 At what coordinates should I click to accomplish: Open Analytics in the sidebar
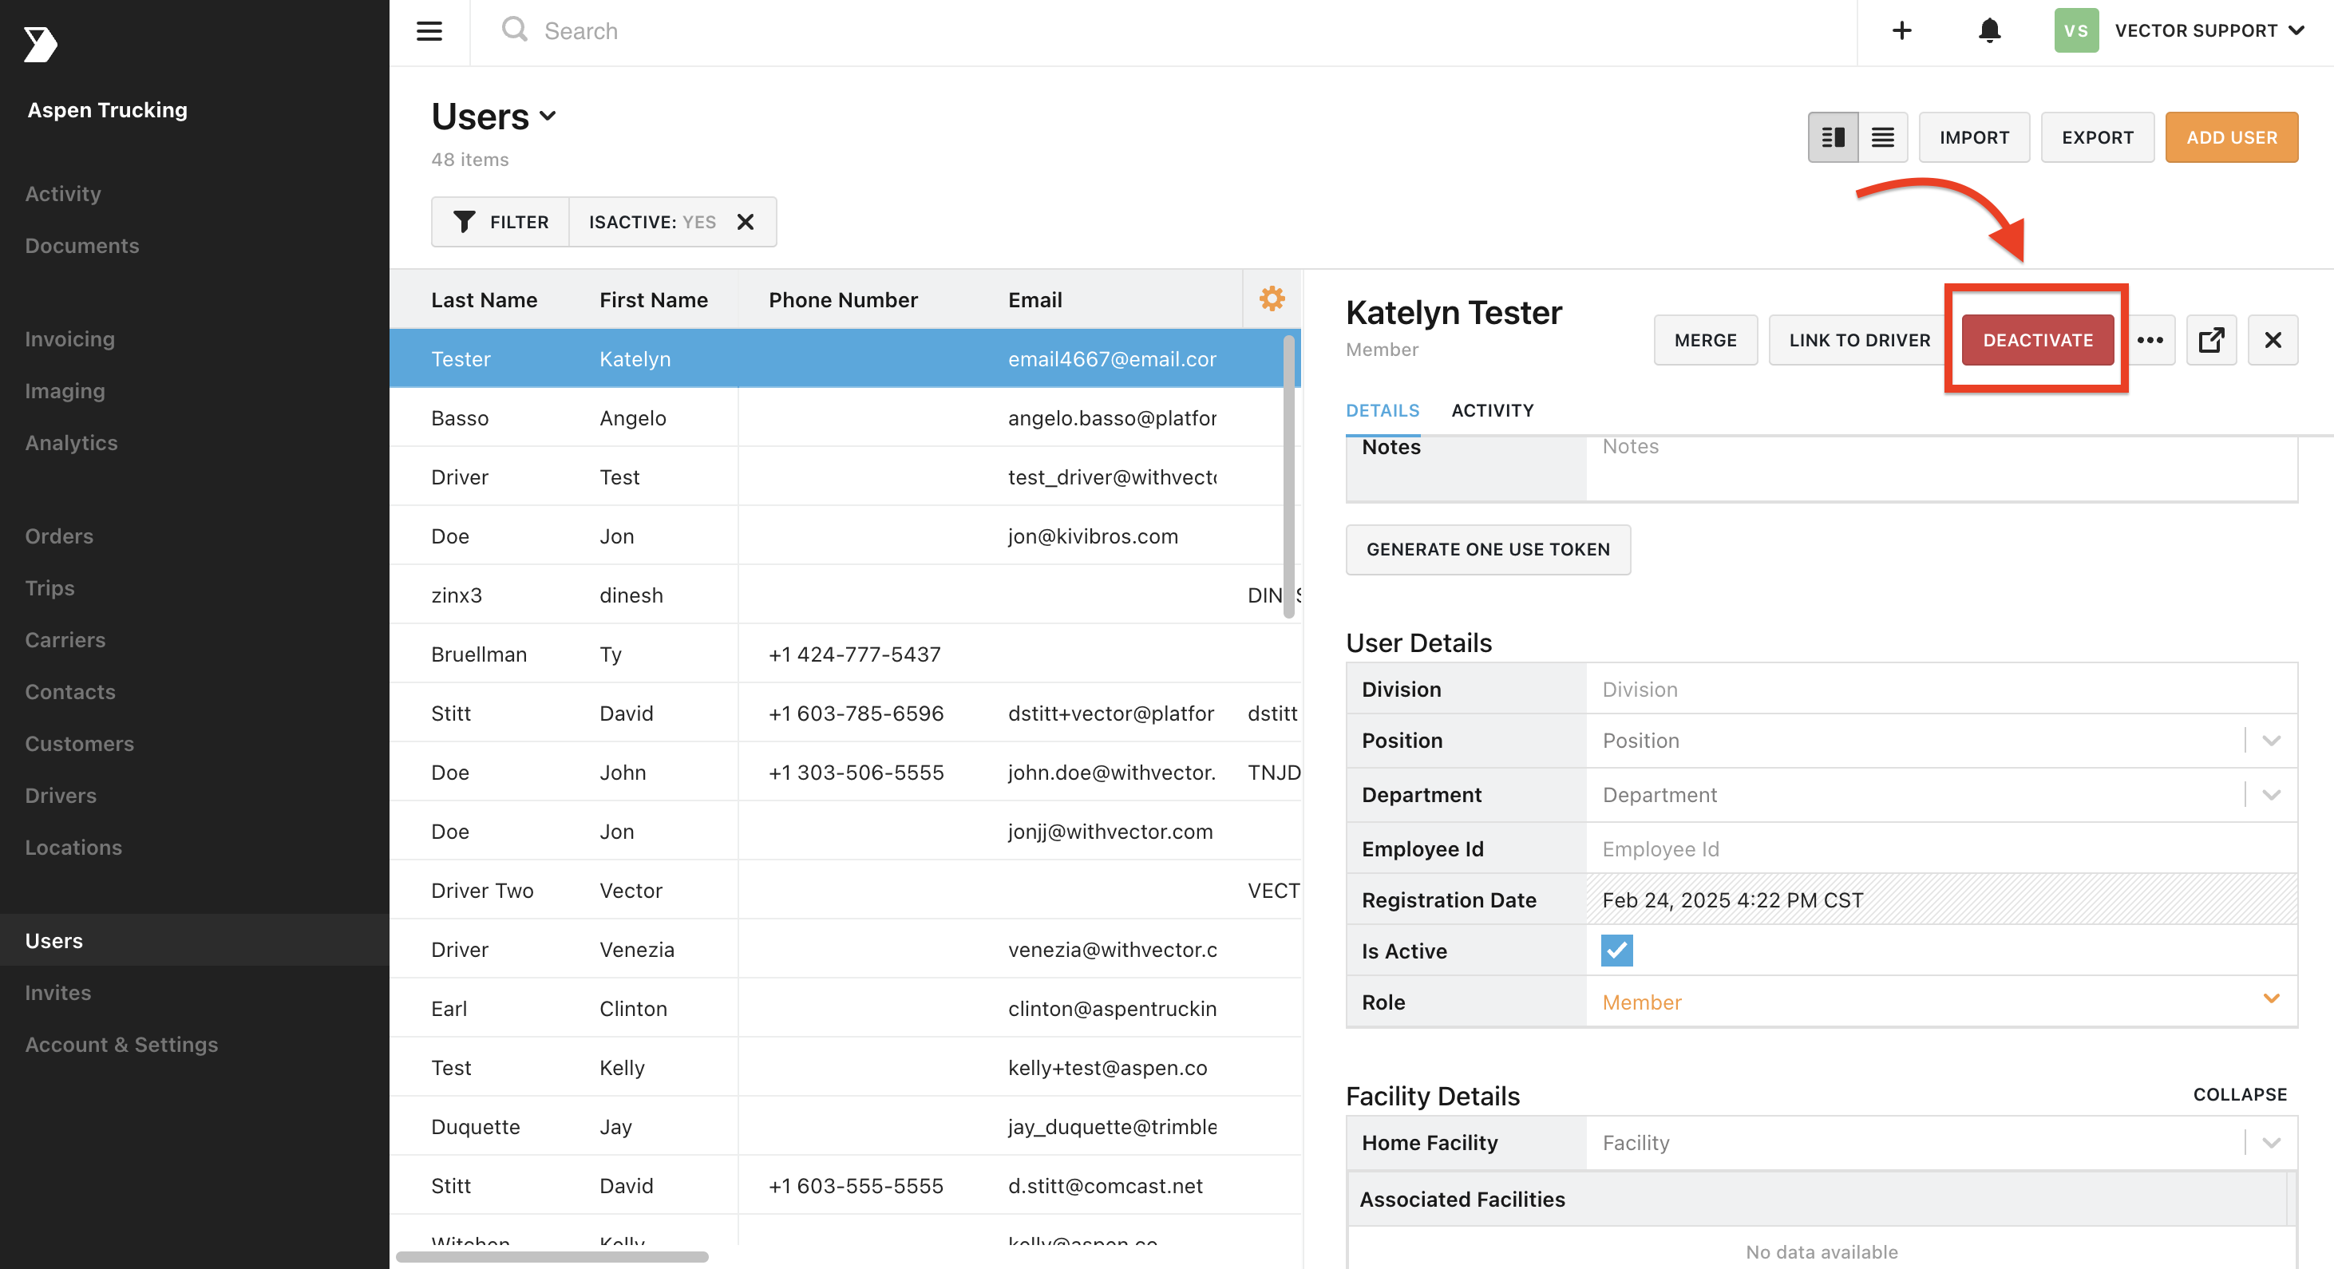72,443
